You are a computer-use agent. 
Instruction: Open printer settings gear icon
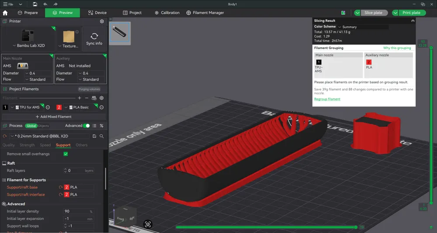click(x=102, y=21)
